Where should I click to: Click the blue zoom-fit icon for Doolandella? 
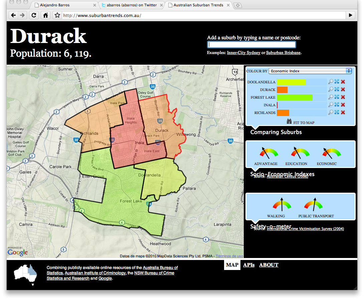coord(337,82)
